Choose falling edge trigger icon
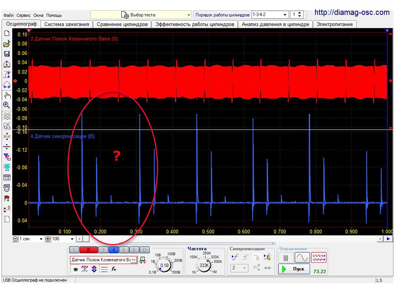Viewport: 395px width, 285px height. [257, 257]
